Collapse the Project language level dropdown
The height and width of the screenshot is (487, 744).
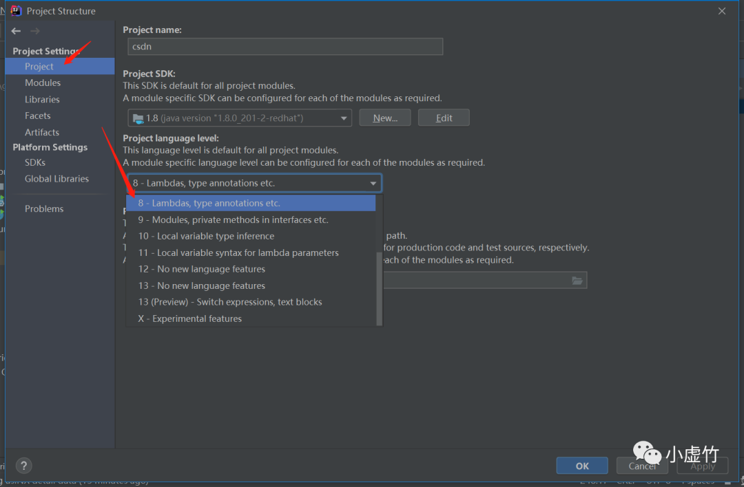[x=373, y=184]
